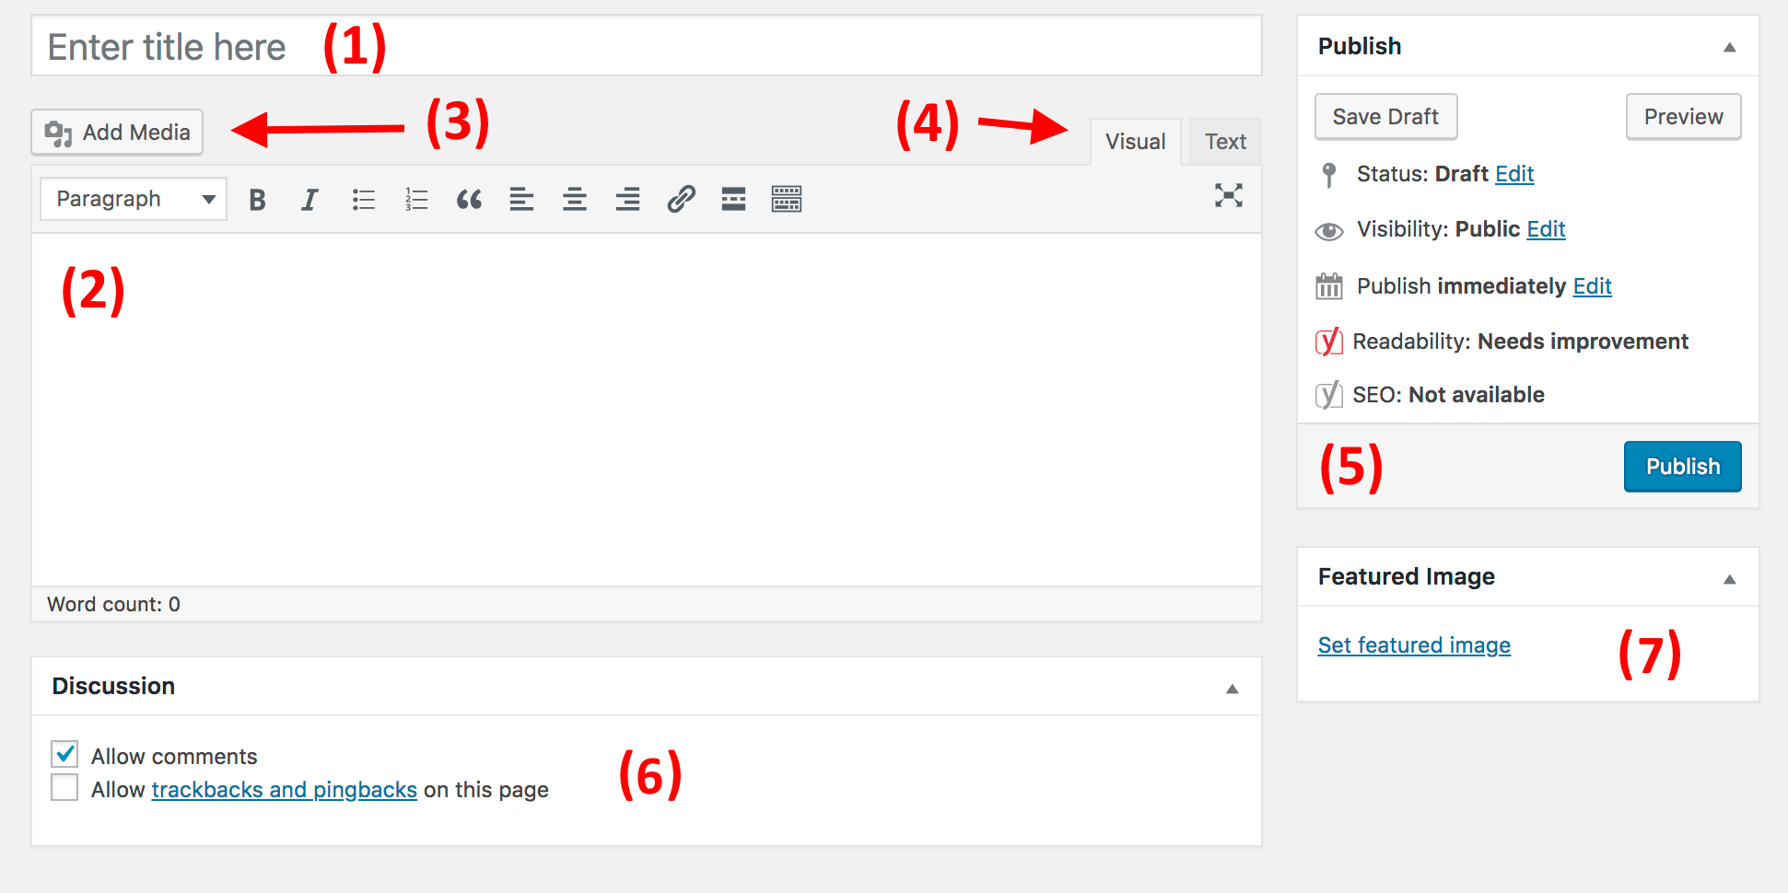The image size is (1788, 893).
Task: Open the Set featured image link
Action: [1413, 644]
